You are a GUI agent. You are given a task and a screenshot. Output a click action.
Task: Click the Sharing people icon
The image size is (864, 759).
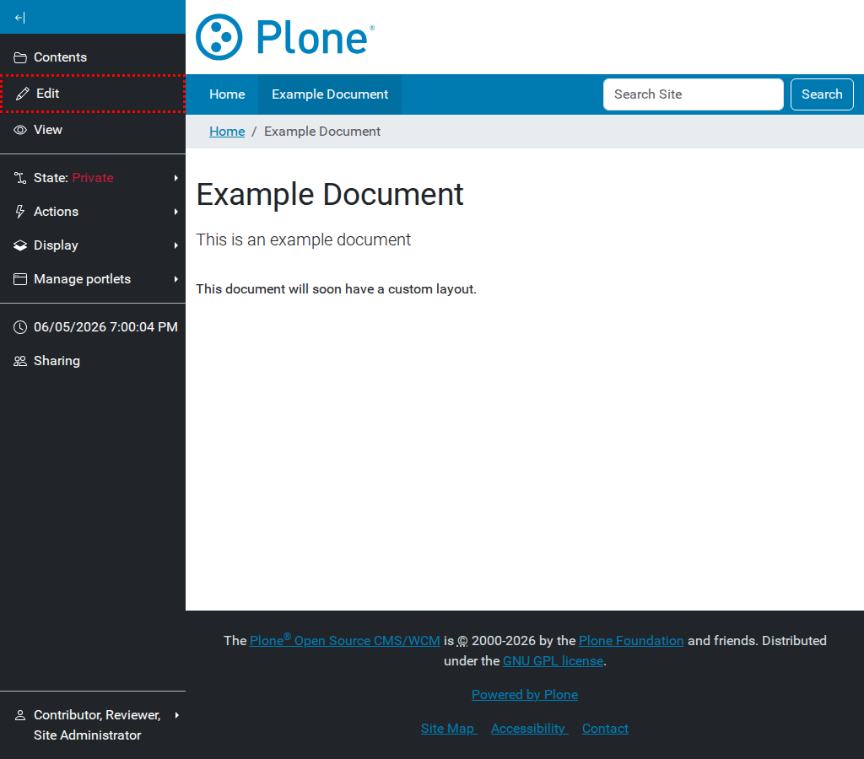20,361
